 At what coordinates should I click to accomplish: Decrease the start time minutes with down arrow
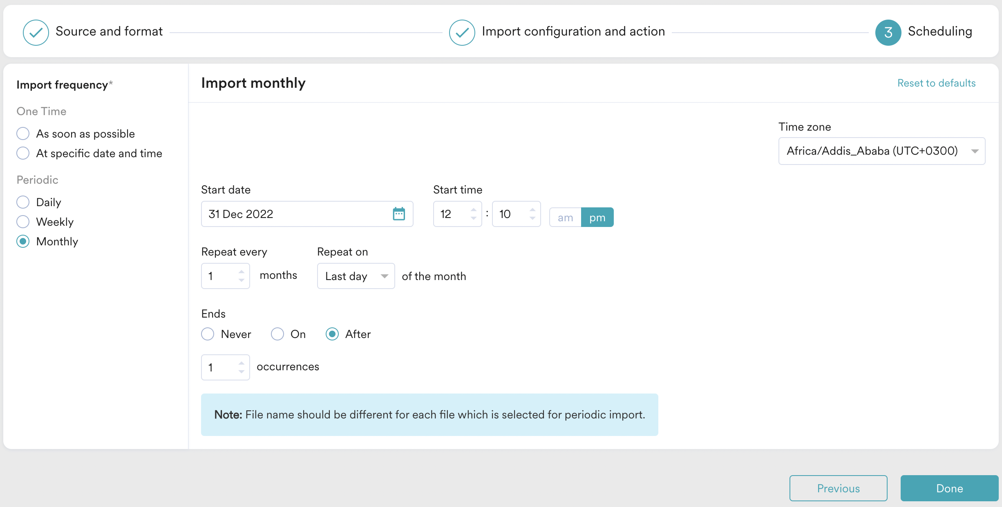(532, 218)
